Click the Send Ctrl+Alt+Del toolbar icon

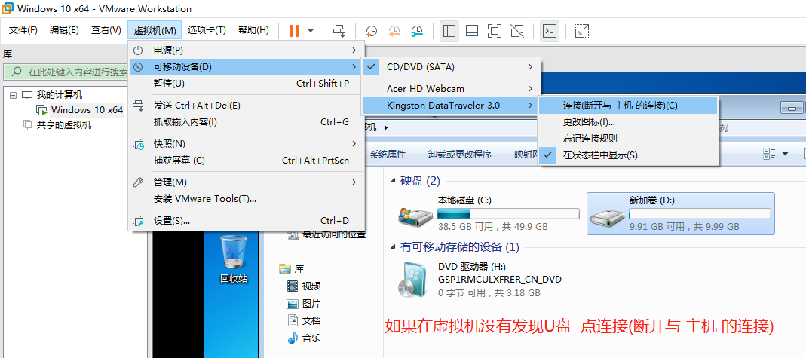point(339,31)
